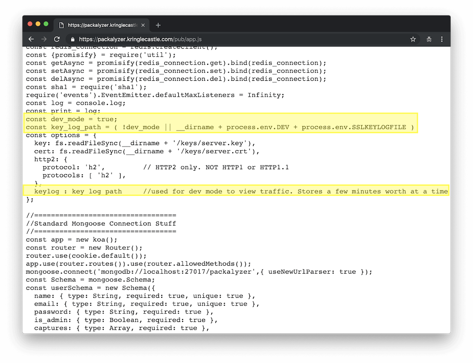Open a new tab with the plus button
The width and height of the screenshot is (473, 363).
point(158,26)
